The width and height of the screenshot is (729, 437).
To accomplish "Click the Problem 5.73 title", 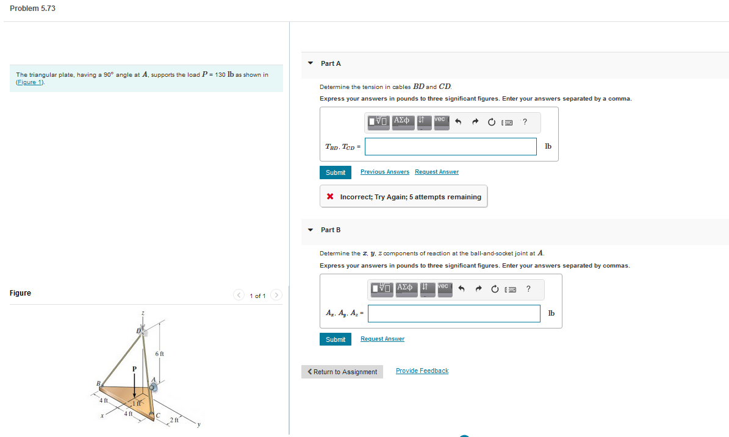I will pos(32,9).
